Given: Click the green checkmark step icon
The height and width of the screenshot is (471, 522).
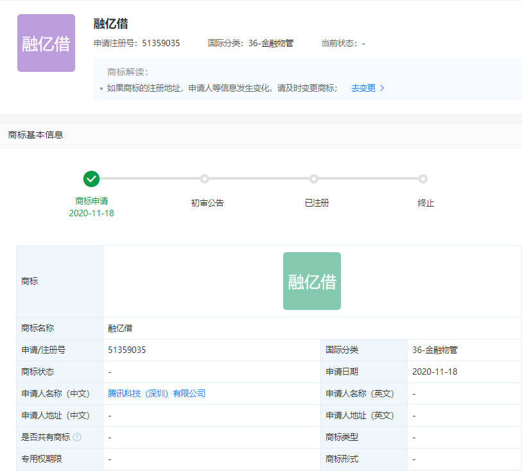Looking at the screenshot, I should [91, 179].
